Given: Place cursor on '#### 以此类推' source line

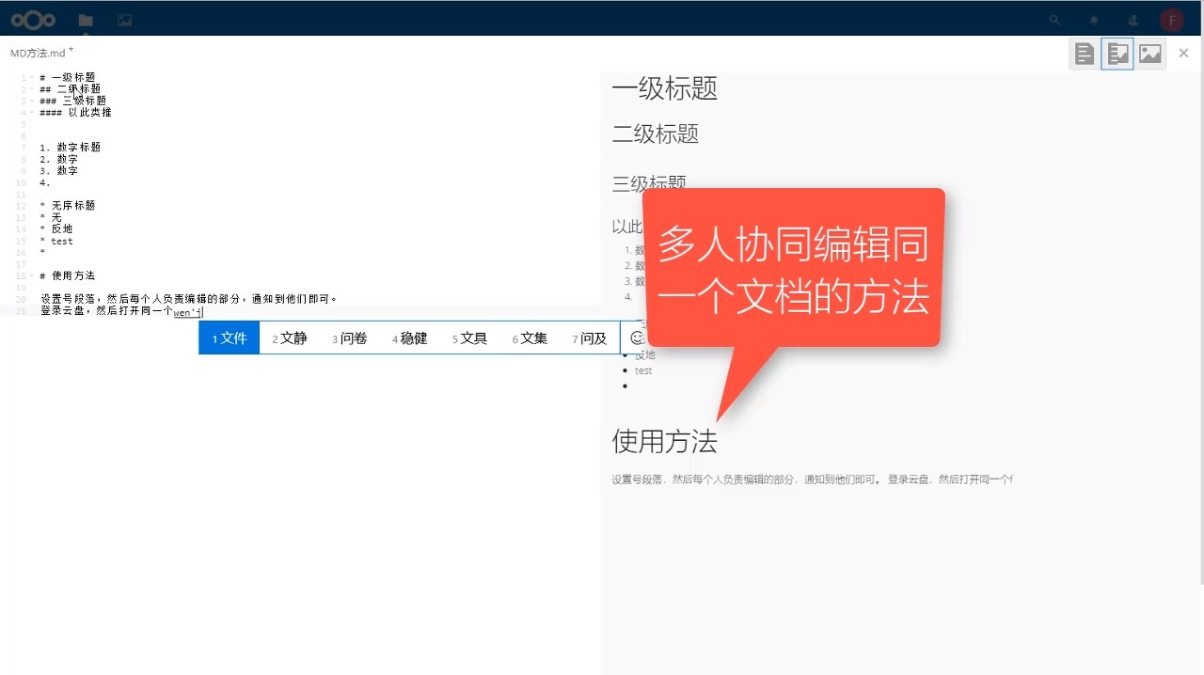Looking at the screenshot, I should pyautogui.click(x=76, y=112).
